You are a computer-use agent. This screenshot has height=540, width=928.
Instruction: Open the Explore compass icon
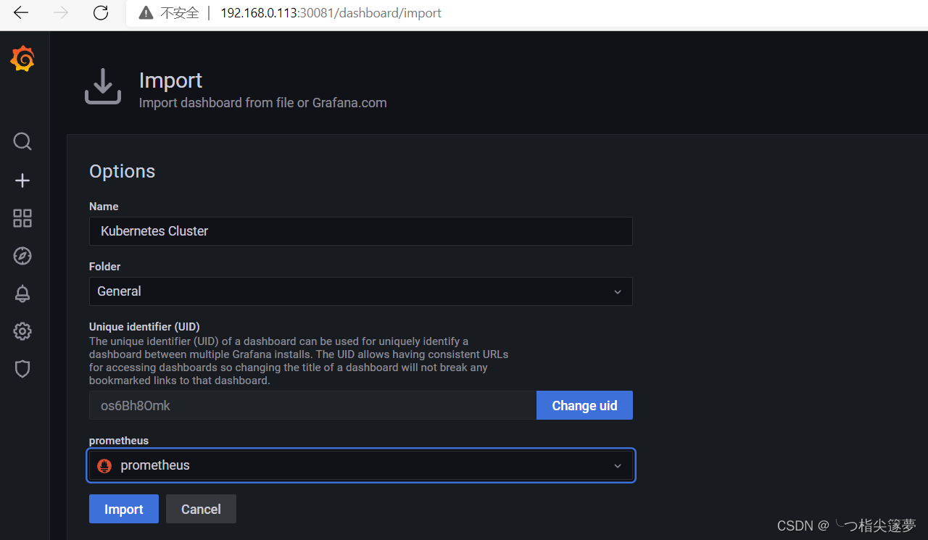coord(22,256)
